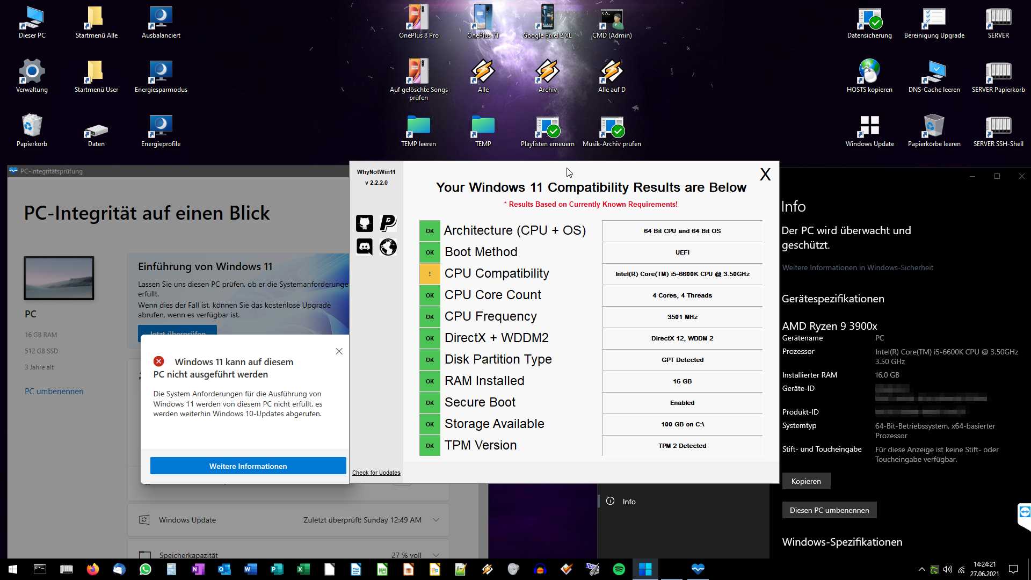This screenshot has height=580, width=1031.
Task: Open the notification center icon in the taskbar
Action: tap(1013, 569)
